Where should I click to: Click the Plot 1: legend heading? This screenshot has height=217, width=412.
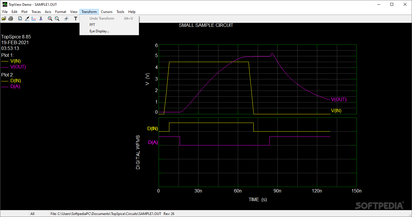pos(8,55)
